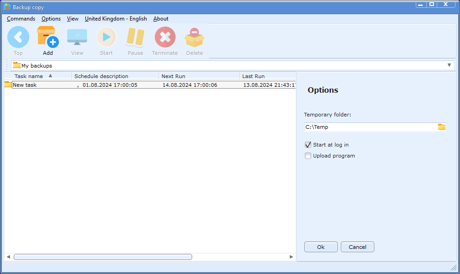Screen dimensions: 460x274
Task: Click the Cancel button
Action: pos(357,247)
